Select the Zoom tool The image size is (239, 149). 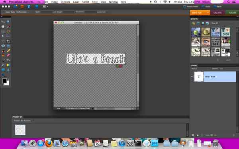pos(8,21)
